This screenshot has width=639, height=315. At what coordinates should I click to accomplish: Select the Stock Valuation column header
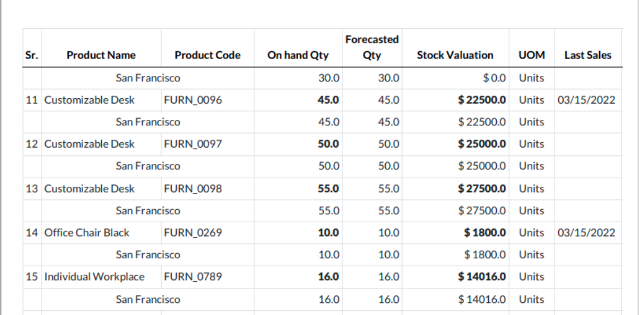[x=455, y=55]
